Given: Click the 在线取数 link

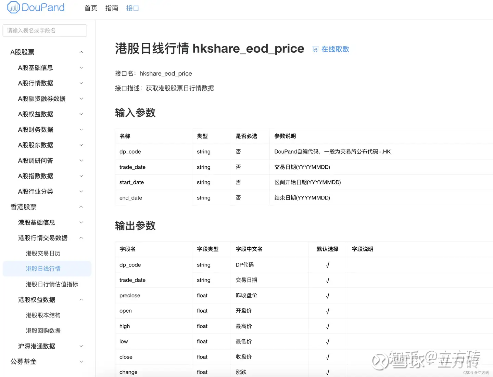Looking at the screenshot, I should 336,49.
